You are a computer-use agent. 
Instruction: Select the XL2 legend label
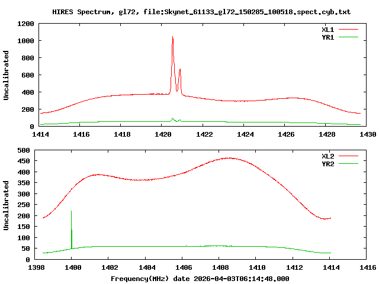pyautogui.click(x=327, y=156)
